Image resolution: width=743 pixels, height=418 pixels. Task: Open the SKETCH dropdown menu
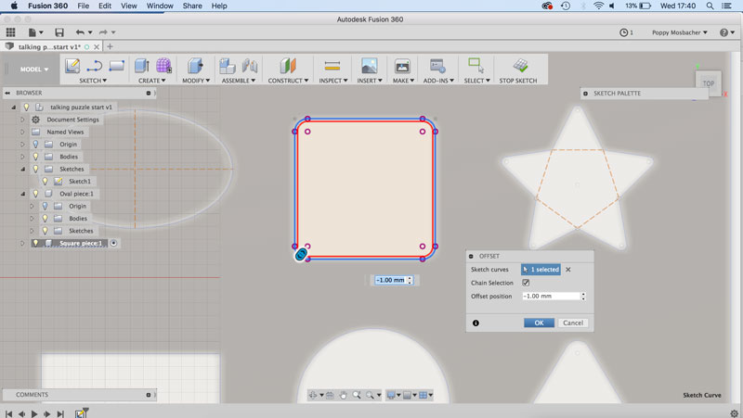coord(93,81)
